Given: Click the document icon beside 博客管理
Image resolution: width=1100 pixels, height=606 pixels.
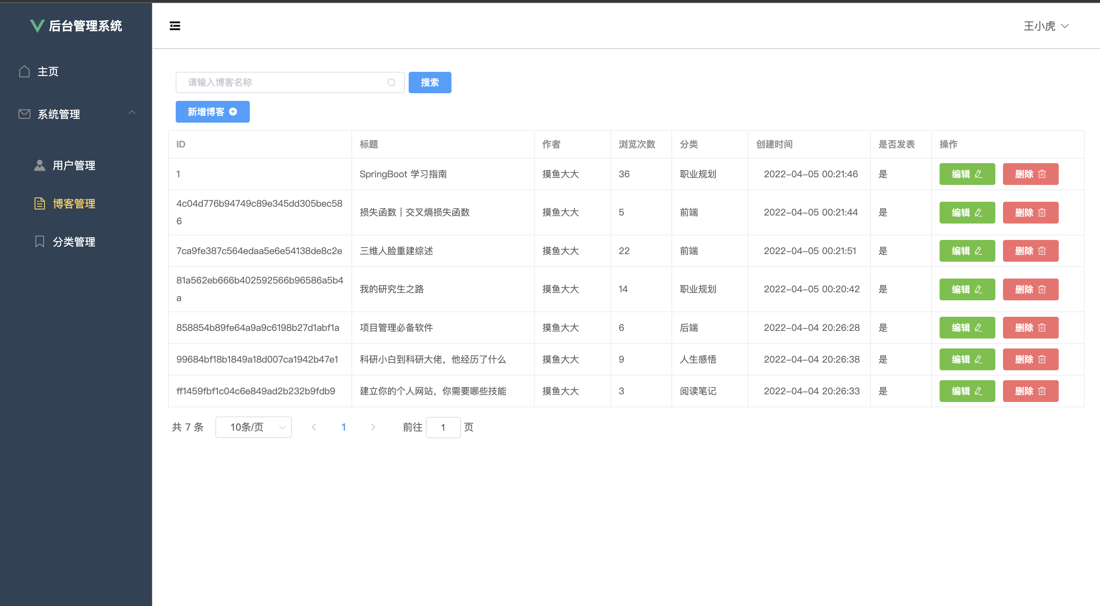Looking at the screenshot, I should tap(40, 203).
